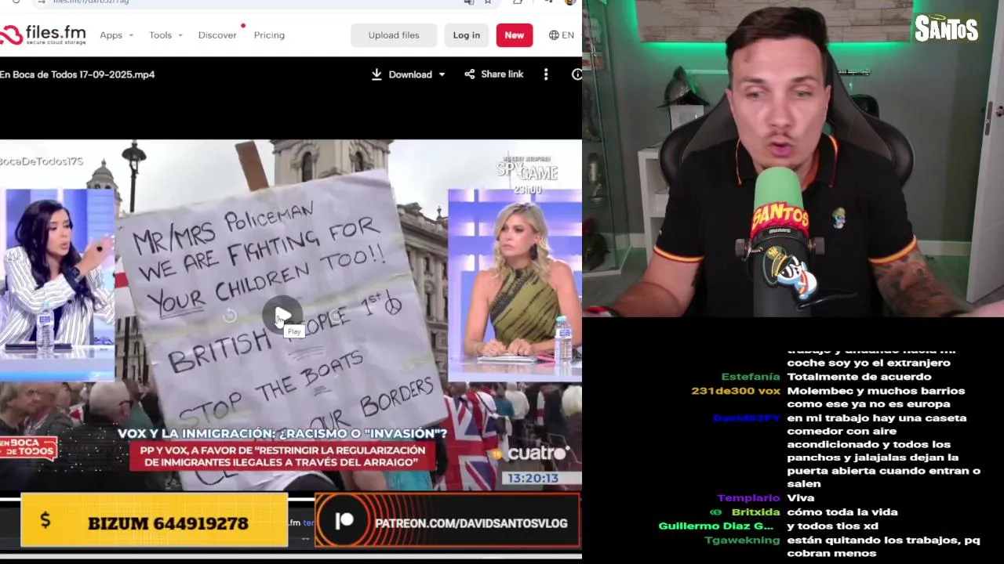Click the BIZUM 644919278 banner
Image resolution: width=1004 pixels, height=564 pixels.
point(154,520)
